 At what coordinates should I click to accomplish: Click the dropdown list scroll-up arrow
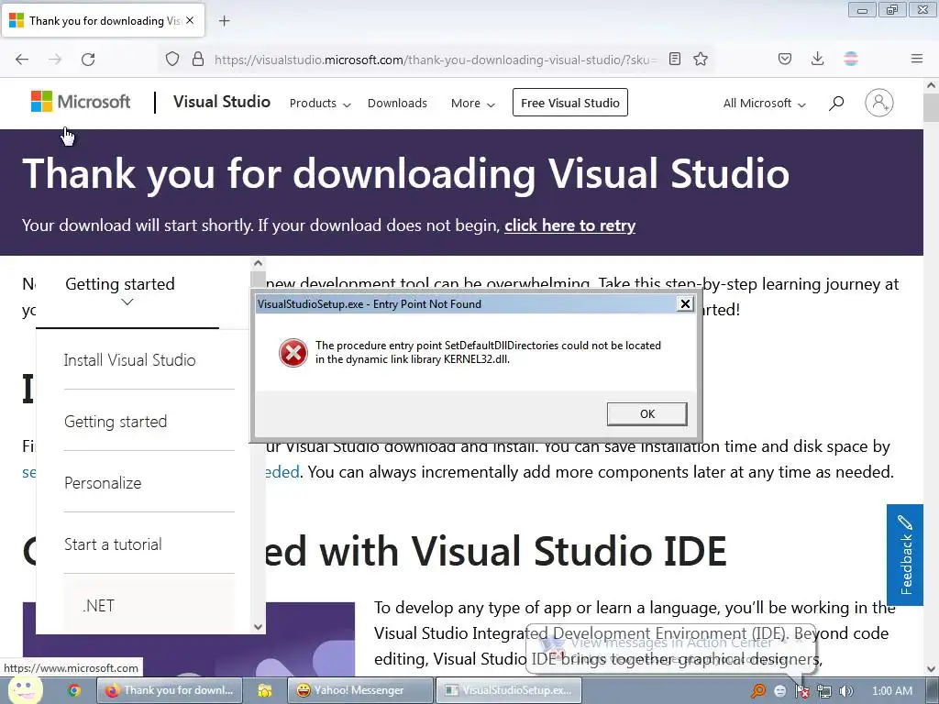point(258,263)
